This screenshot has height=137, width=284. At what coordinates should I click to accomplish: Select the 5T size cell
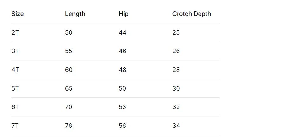click(15, 88)
